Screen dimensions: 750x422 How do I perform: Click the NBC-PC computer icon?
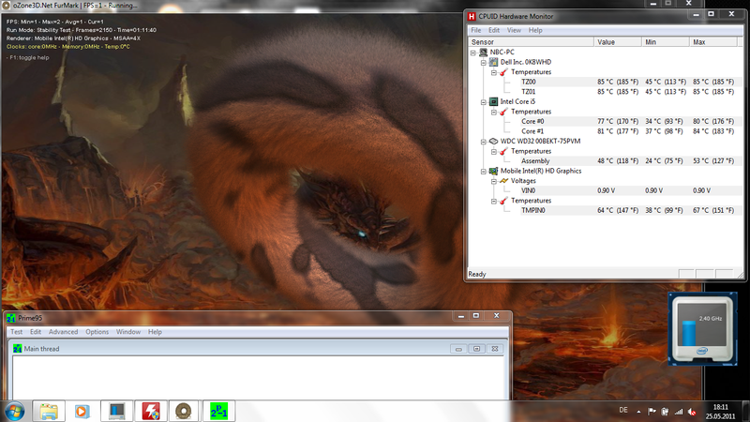click(x=483, y=53)
